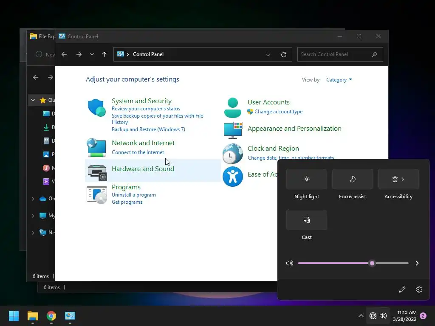Click the network globe icon in system tray
The width and height of the screenshot is (435, 326).
[373, 316]
